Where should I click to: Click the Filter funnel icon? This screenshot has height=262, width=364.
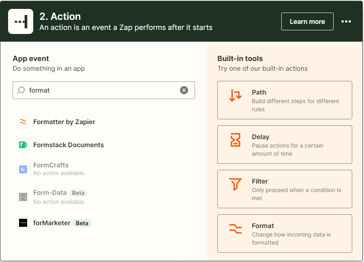point(236,184)
